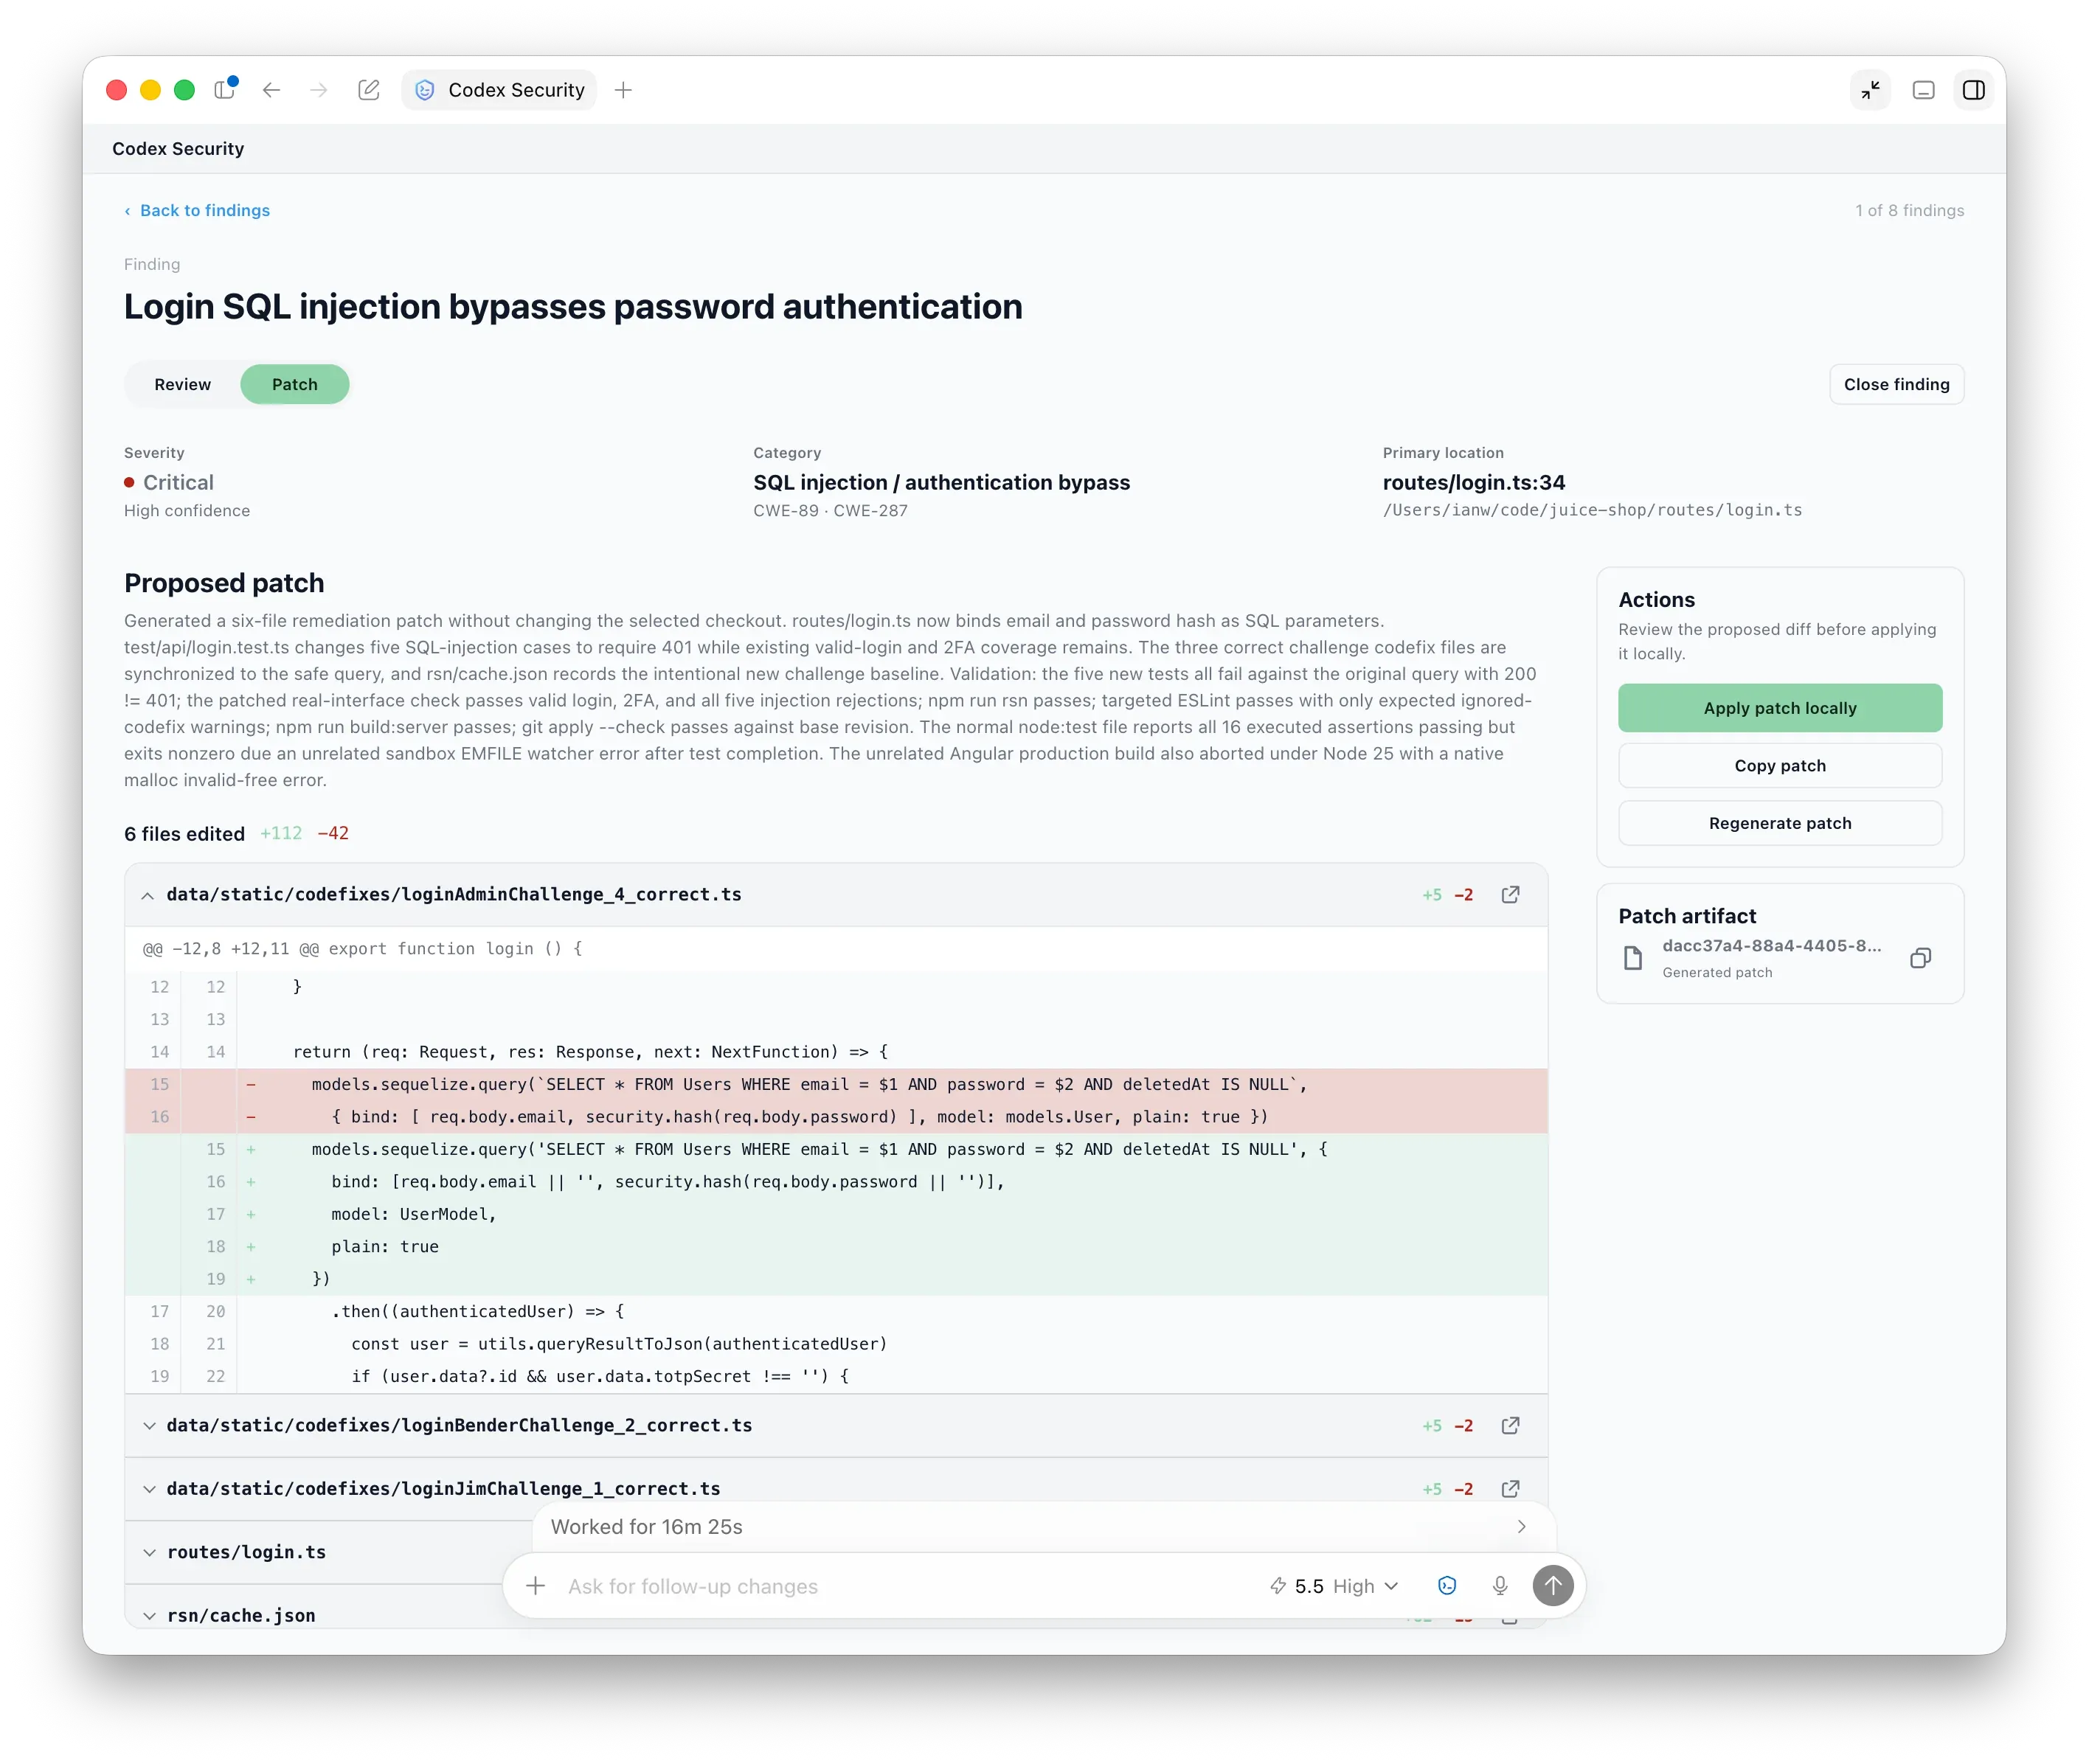Collapse loginAdminChallenge_4_correct.ts diff
The height and width of the screenshot is (1764, 2089).
(148, 895)
